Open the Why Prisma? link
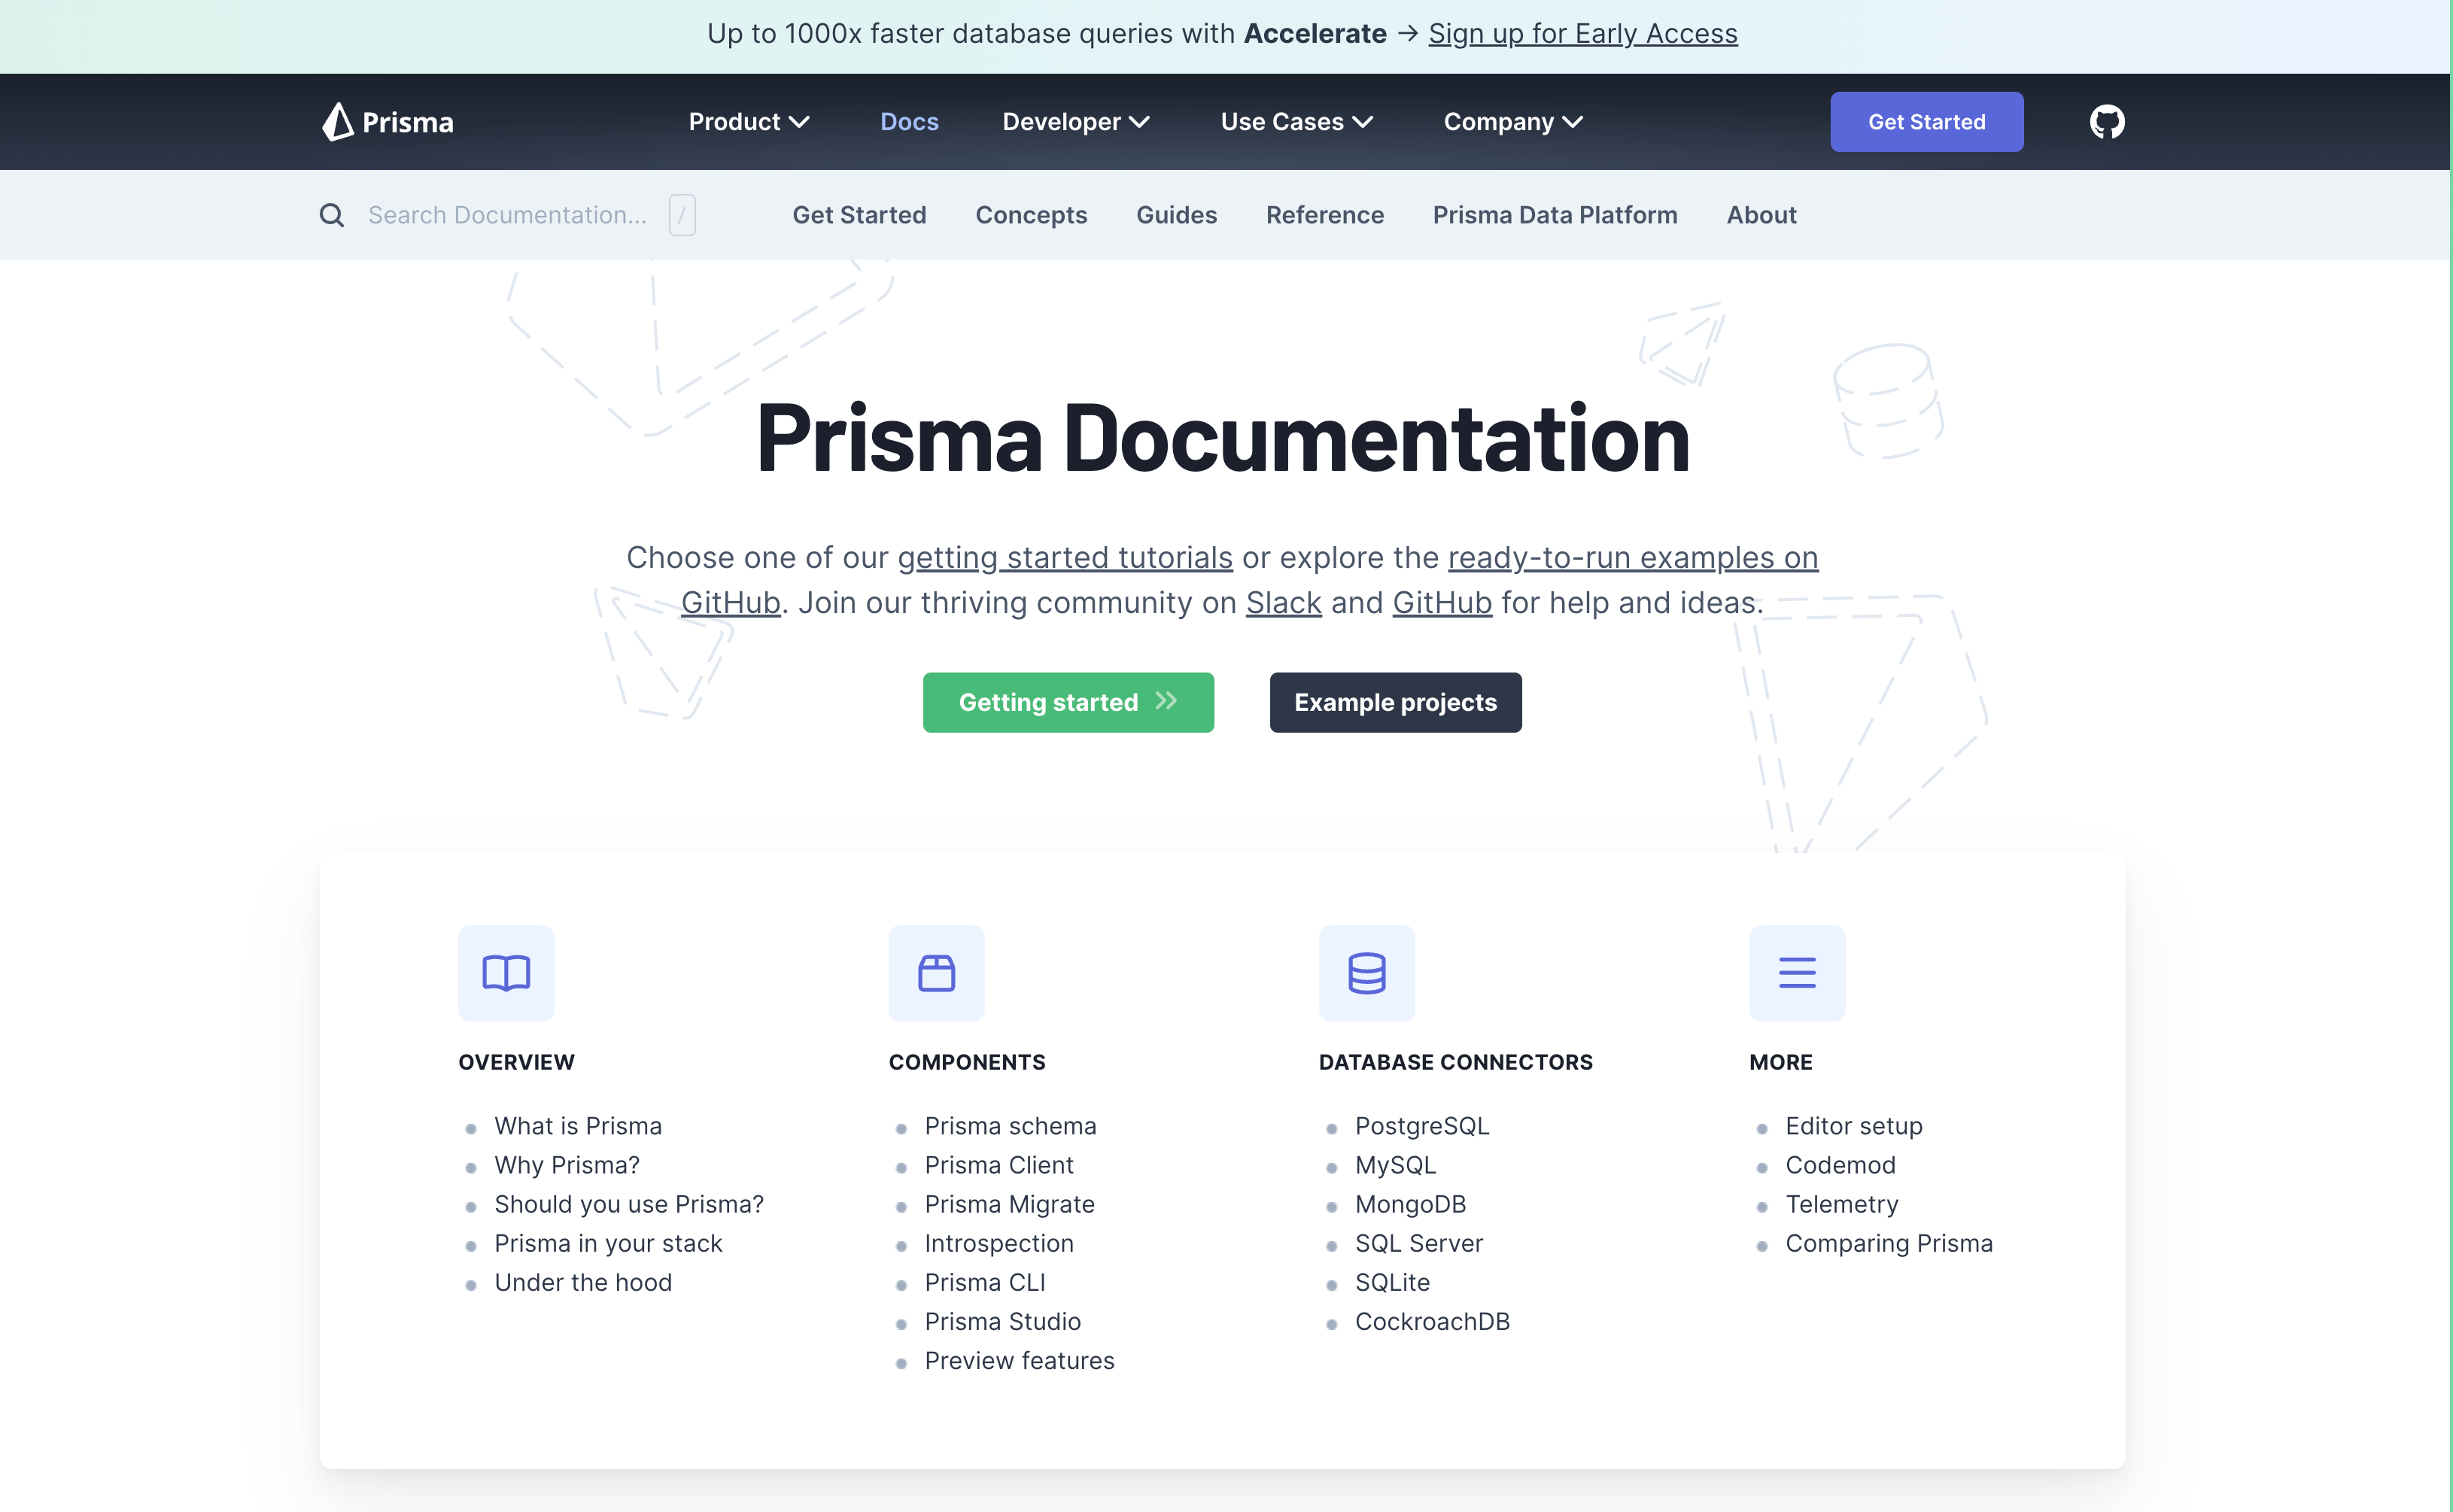This screenshot has width=2453, height=1512. tap(567, 1165)
